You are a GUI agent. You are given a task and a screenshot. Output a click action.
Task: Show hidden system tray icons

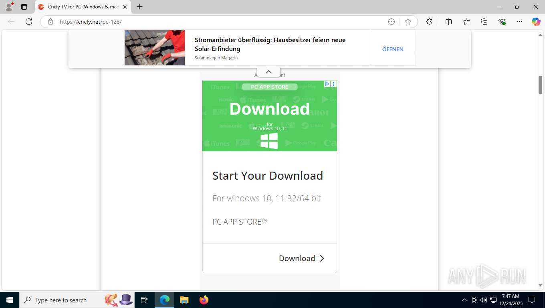464,300
